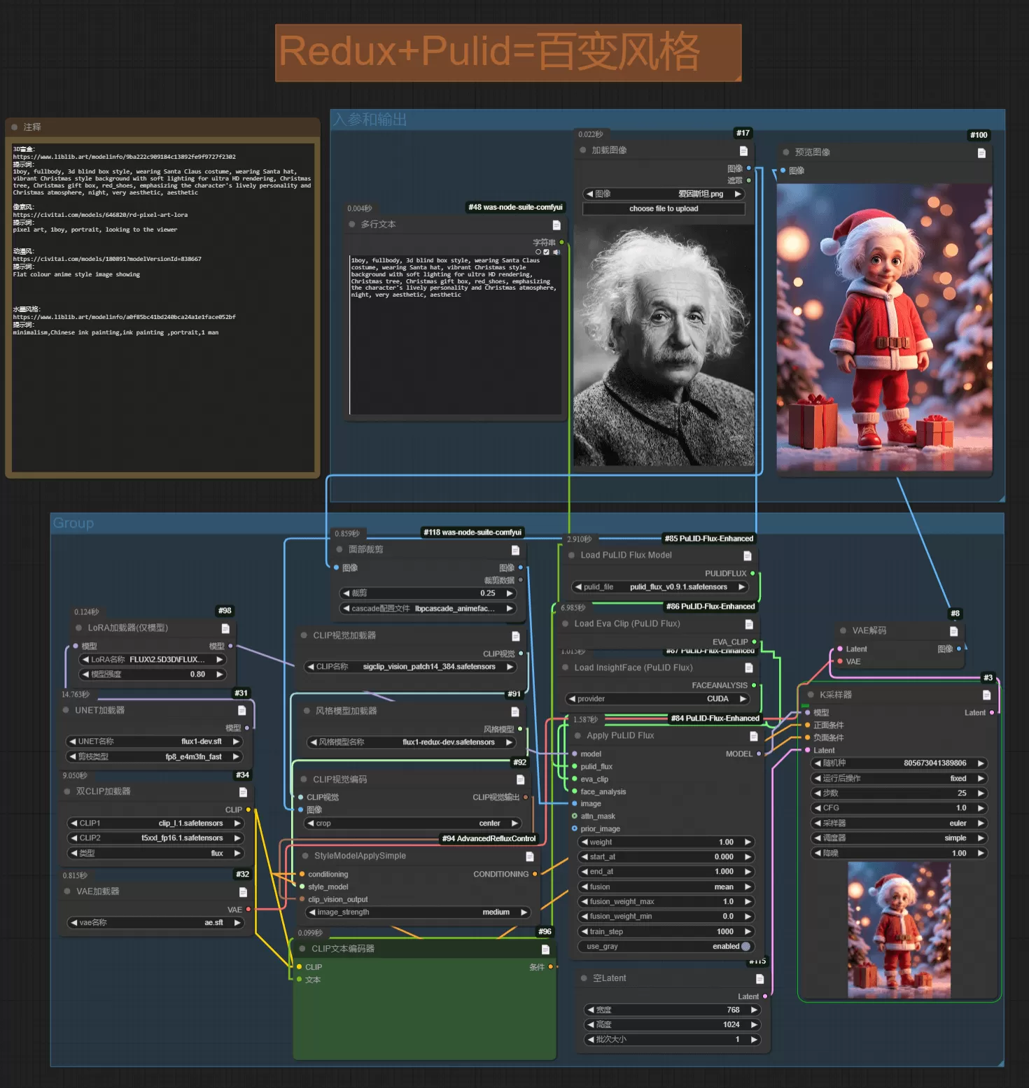Click the document icon on 面部裁剪 node
1029x1088 pixels.
(x=515, y=550)
